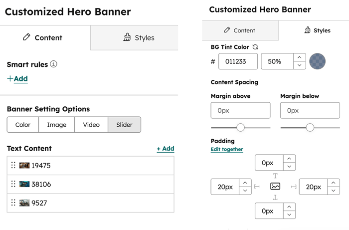Click the brush icon on right Styles tab
The width and height of the screenshot is (349, 230).
point(307,30)
